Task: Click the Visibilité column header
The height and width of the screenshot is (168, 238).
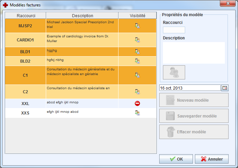Action: tap(137, 15)
